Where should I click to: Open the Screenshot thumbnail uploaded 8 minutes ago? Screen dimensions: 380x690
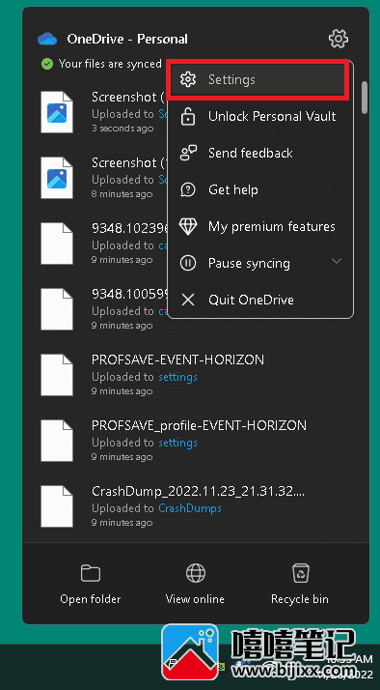click(57, 178)
